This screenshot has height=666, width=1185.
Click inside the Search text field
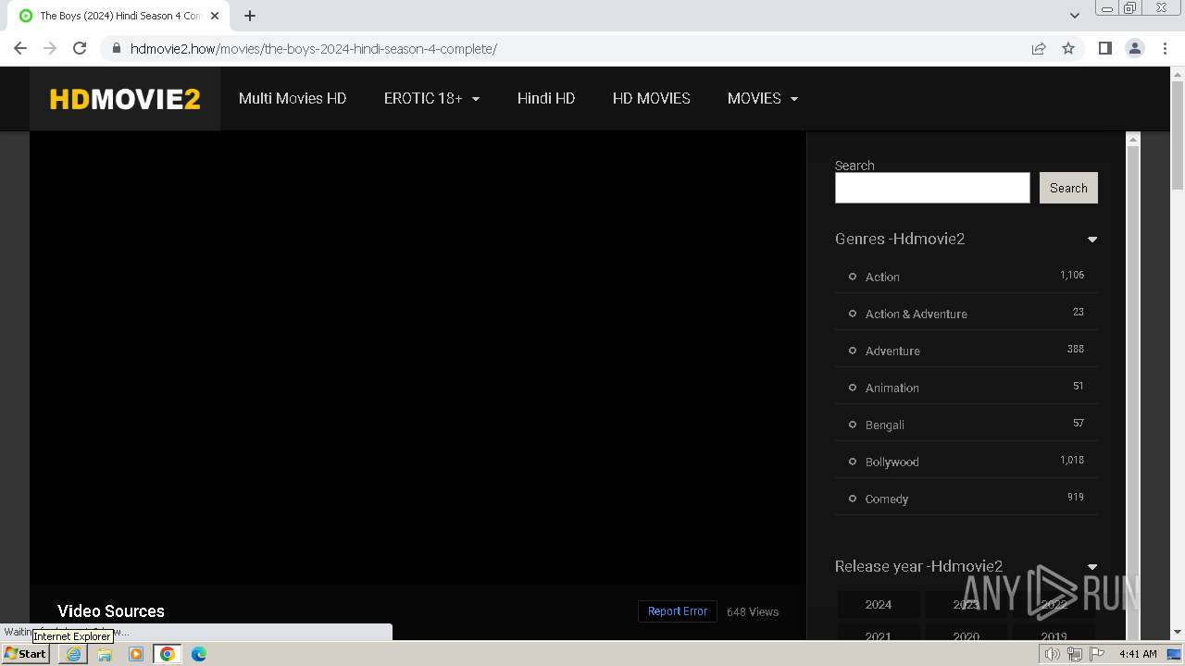tap(932, 188)
